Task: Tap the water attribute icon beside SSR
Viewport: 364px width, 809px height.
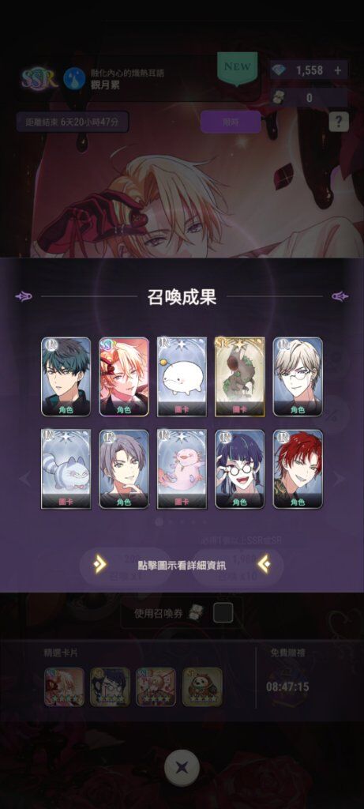Action: point(74,79)
